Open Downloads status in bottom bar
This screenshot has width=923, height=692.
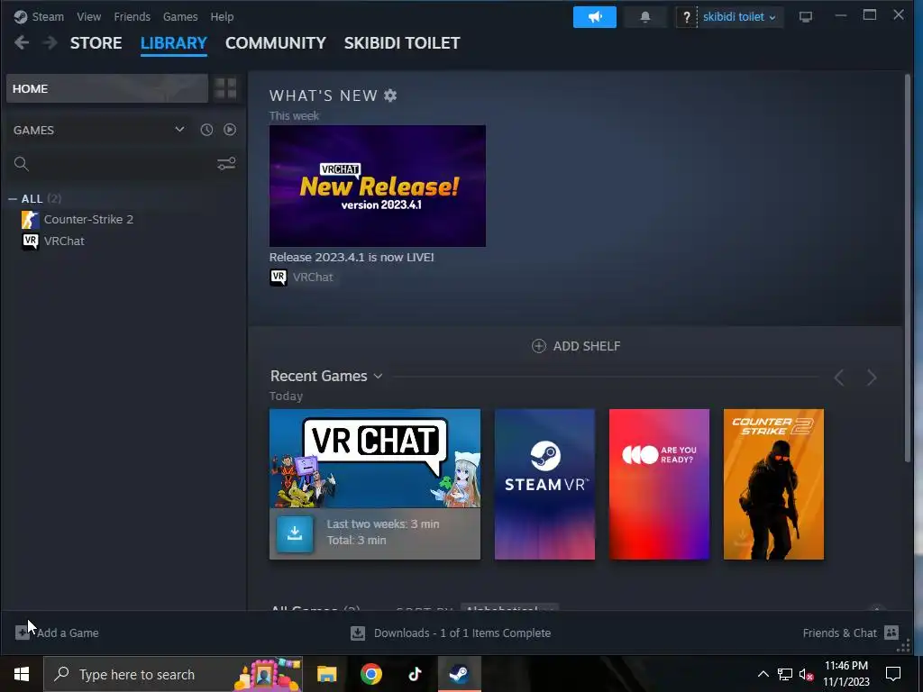click(x=451, y=633)
